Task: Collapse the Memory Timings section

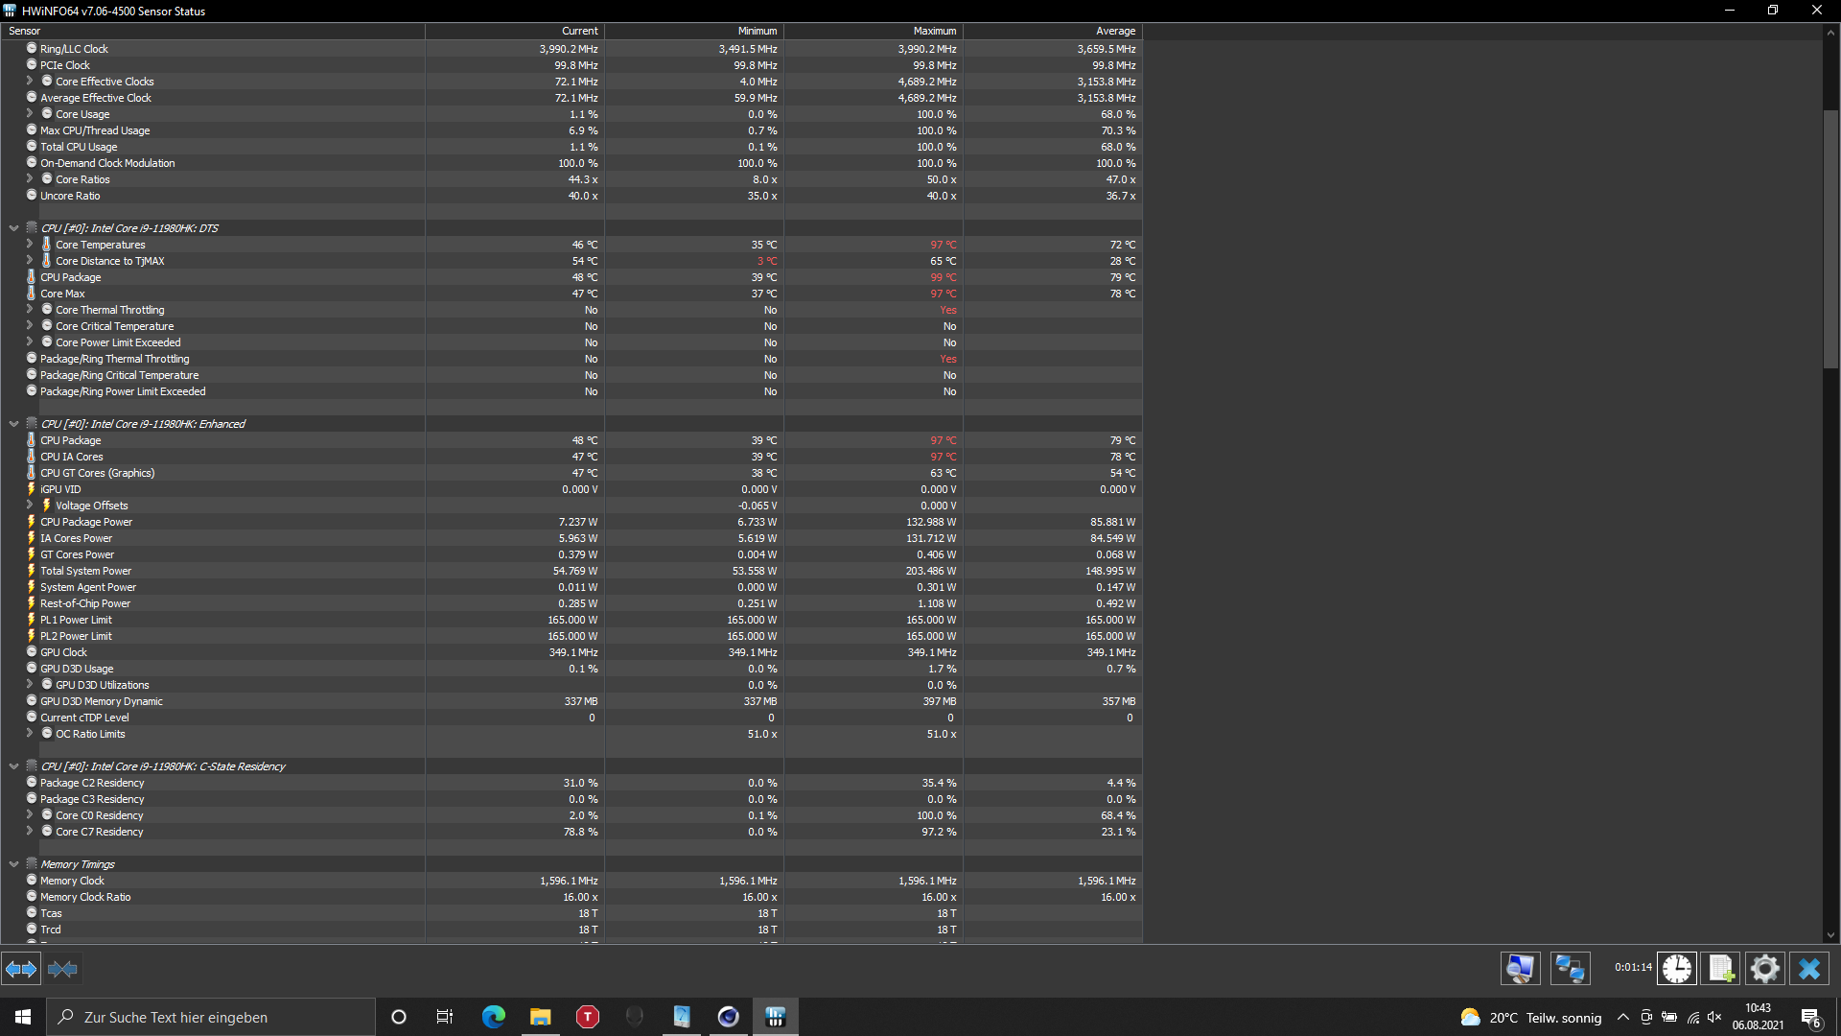Action: (x=13, y=864)
